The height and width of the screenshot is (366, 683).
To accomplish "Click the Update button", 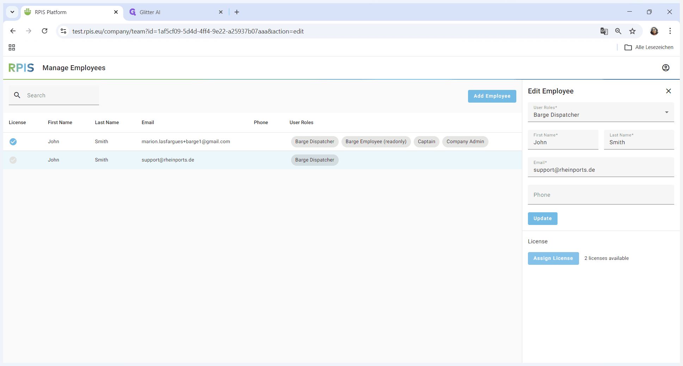I will tap(543, 219).
